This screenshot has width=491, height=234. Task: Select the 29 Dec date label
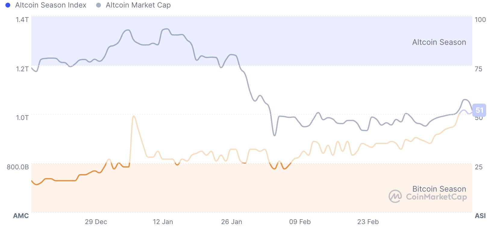(96, 222)
